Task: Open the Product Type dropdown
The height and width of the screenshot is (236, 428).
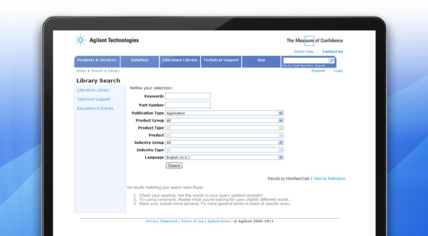Action: coord(224,128)
